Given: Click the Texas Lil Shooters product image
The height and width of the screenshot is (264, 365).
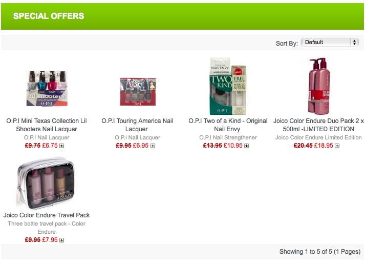Looking at the screenshot, I should tap(47, 89).
